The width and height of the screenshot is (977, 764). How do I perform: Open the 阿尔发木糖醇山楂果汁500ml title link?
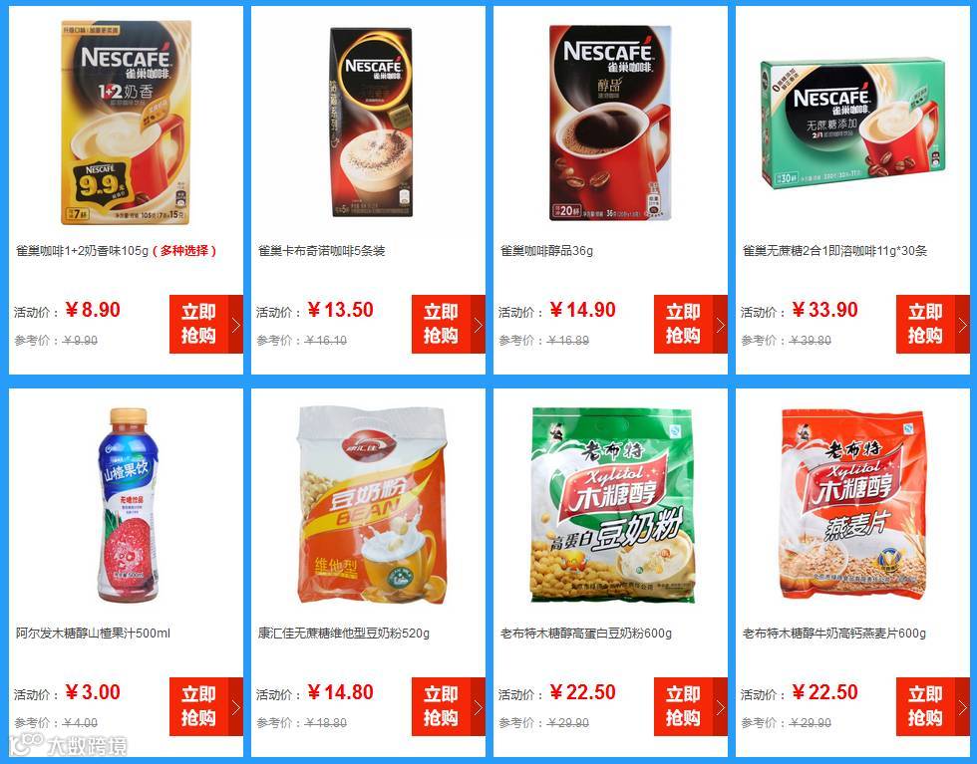pos(93,634)
